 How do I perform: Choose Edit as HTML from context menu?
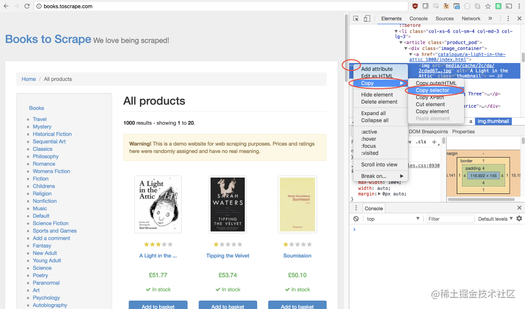(380, 76)
